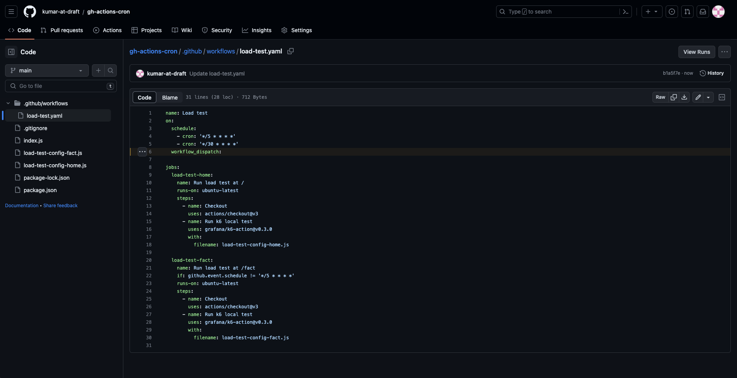Open the commit History link
The image size is (737, 378).
click(x=711, y=73)
